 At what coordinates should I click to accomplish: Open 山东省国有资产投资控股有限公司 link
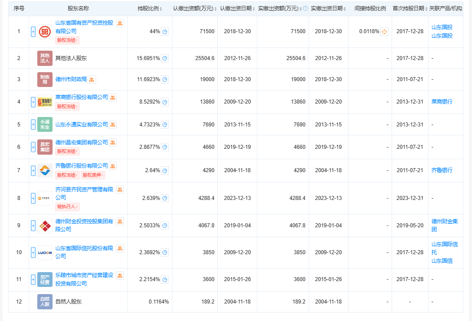[x=84, y=27]
